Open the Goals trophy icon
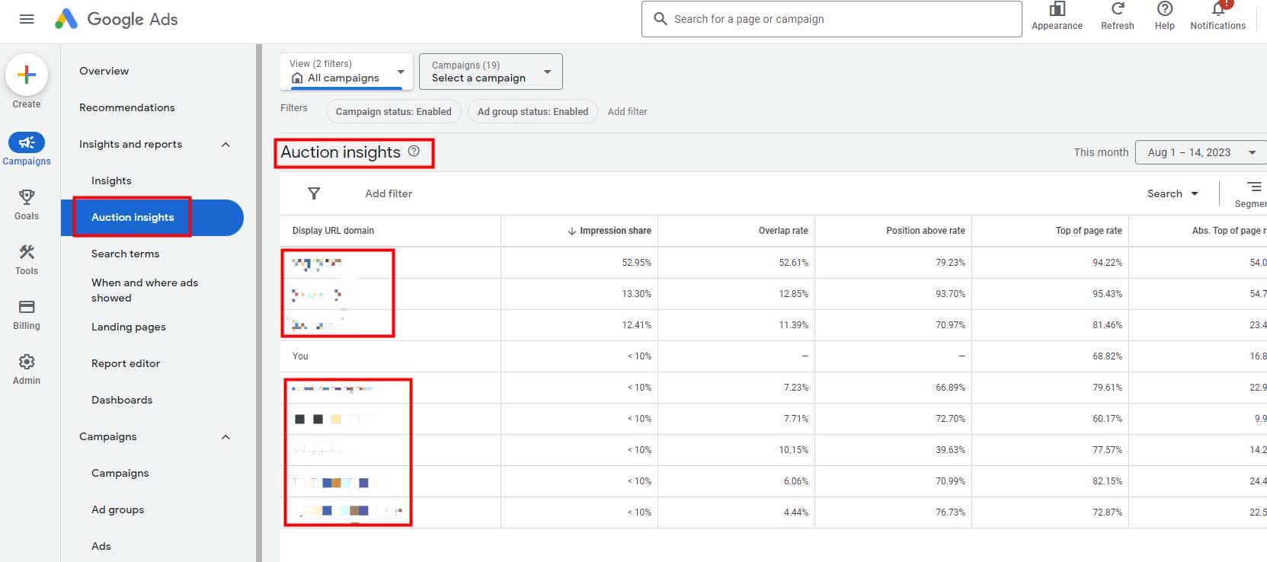The height and width of the screenshot is (562, 1267). click(x=27, y=198)
